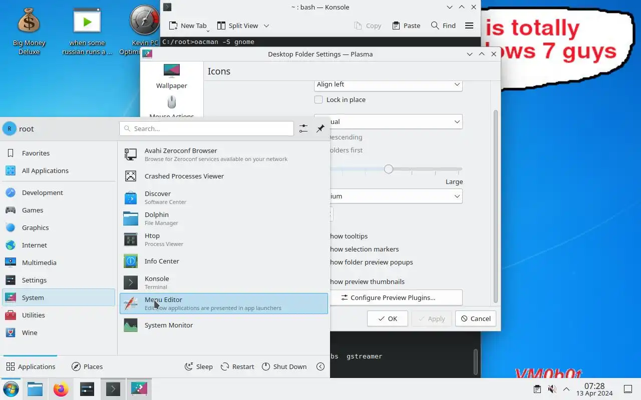The width and height of the screenshot is (641, 400).
Task: Open the label width dropdown ending in 'ium'
Action: pyautogui.click(x=388, y=196)
